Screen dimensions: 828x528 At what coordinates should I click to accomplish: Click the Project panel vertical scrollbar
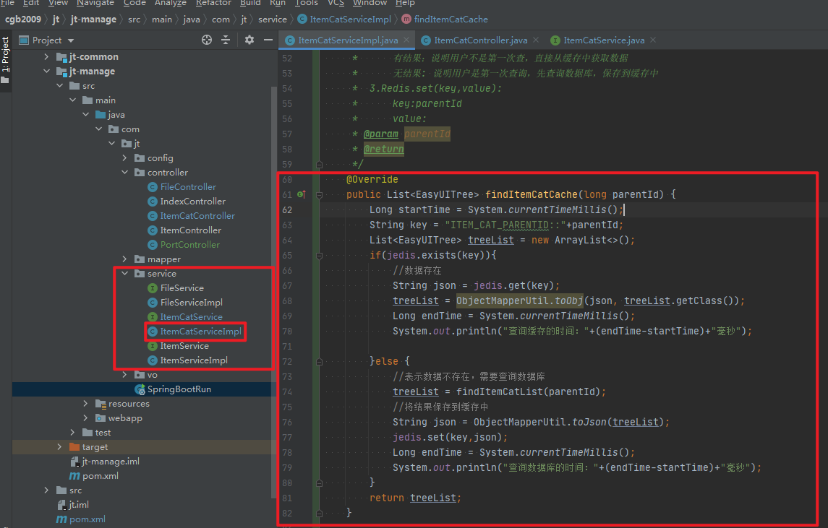coord(273,293)
